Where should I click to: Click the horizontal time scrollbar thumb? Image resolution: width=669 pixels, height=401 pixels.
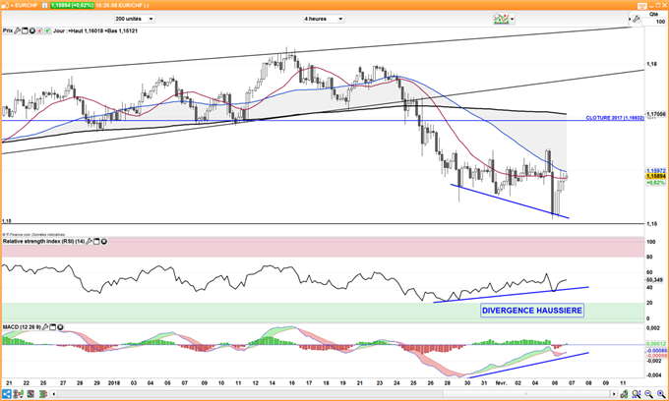[x=525, y=394]
